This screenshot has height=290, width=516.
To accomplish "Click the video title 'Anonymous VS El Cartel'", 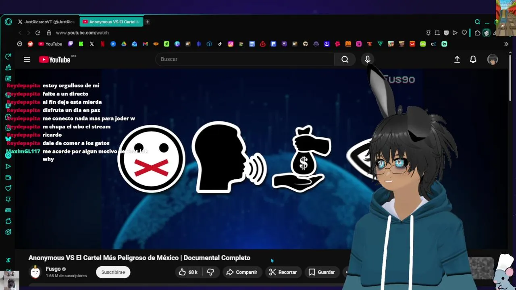I will coord(139,258).
